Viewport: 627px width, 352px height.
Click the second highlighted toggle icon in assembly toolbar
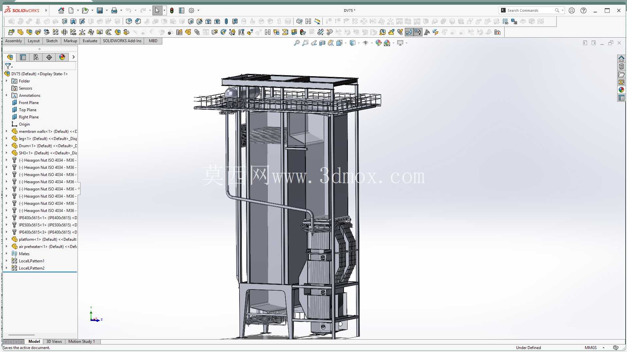point(418,32)
